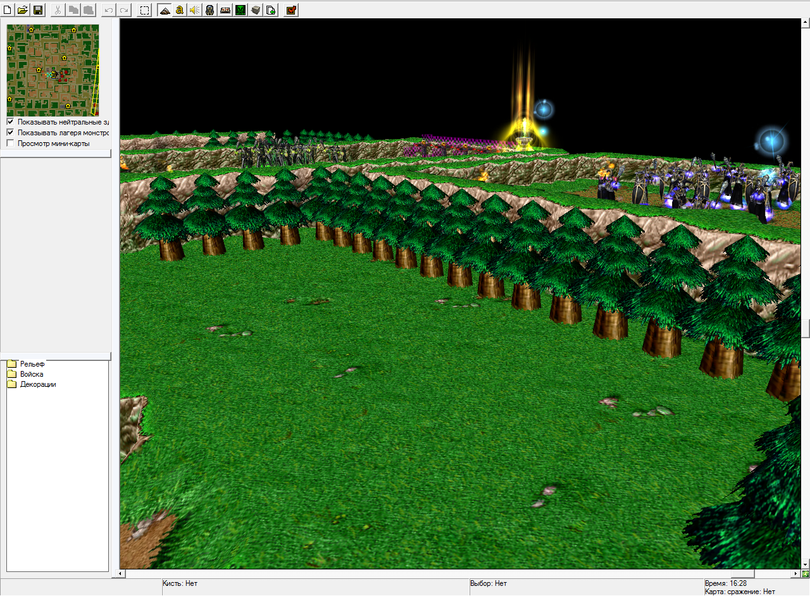Click the "Карта: сражение: Нет" status text
810x596 pixels.
[x=740, y=592]
